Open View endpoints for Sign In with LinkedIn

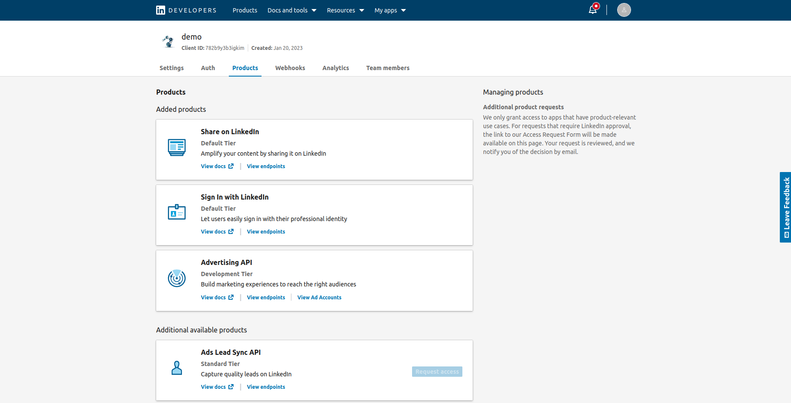point(266,231)
